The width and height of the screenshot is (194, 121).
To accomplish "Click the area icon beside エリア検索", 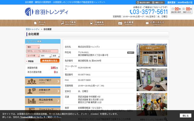I will (62, 23).
